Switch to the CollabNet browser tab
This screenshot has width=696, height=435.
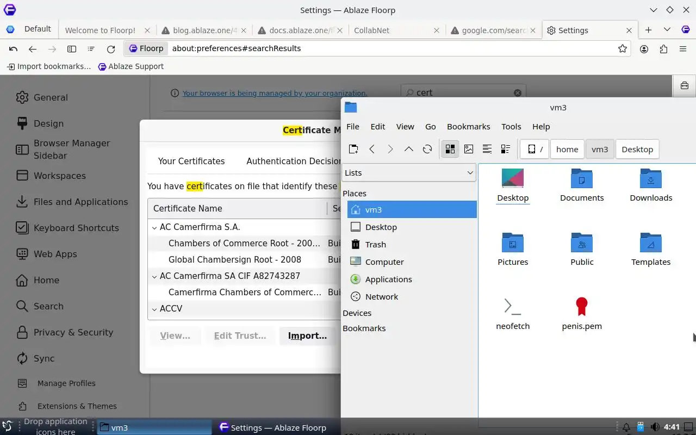[396, 30]
